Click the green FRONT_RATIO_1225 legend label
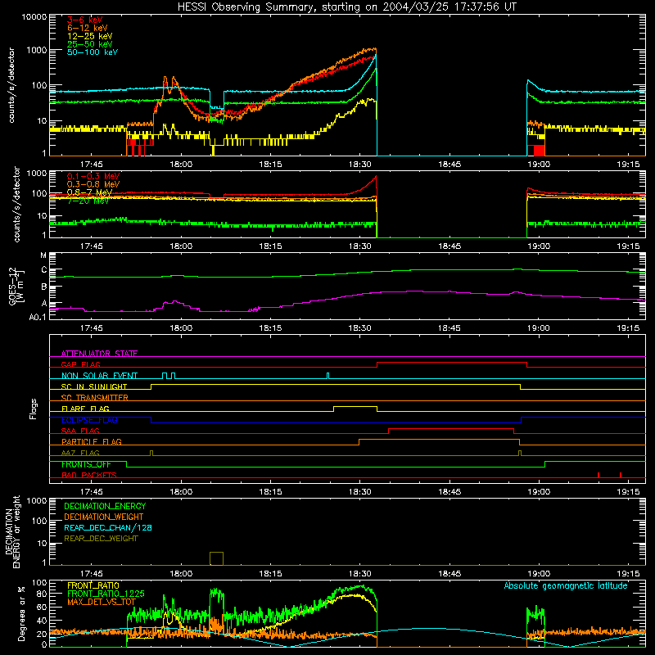The width and height of the screenshot is (655, 655). 106,594
